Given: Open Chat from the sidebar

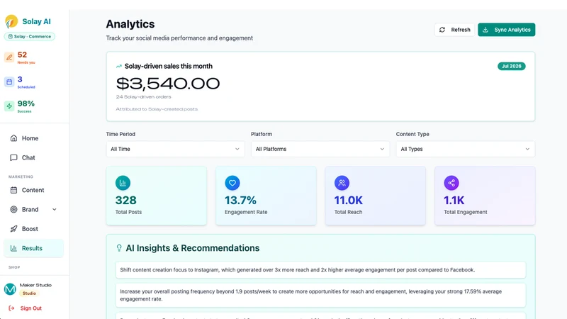Looking at the screenshot, I should point(33,157).
